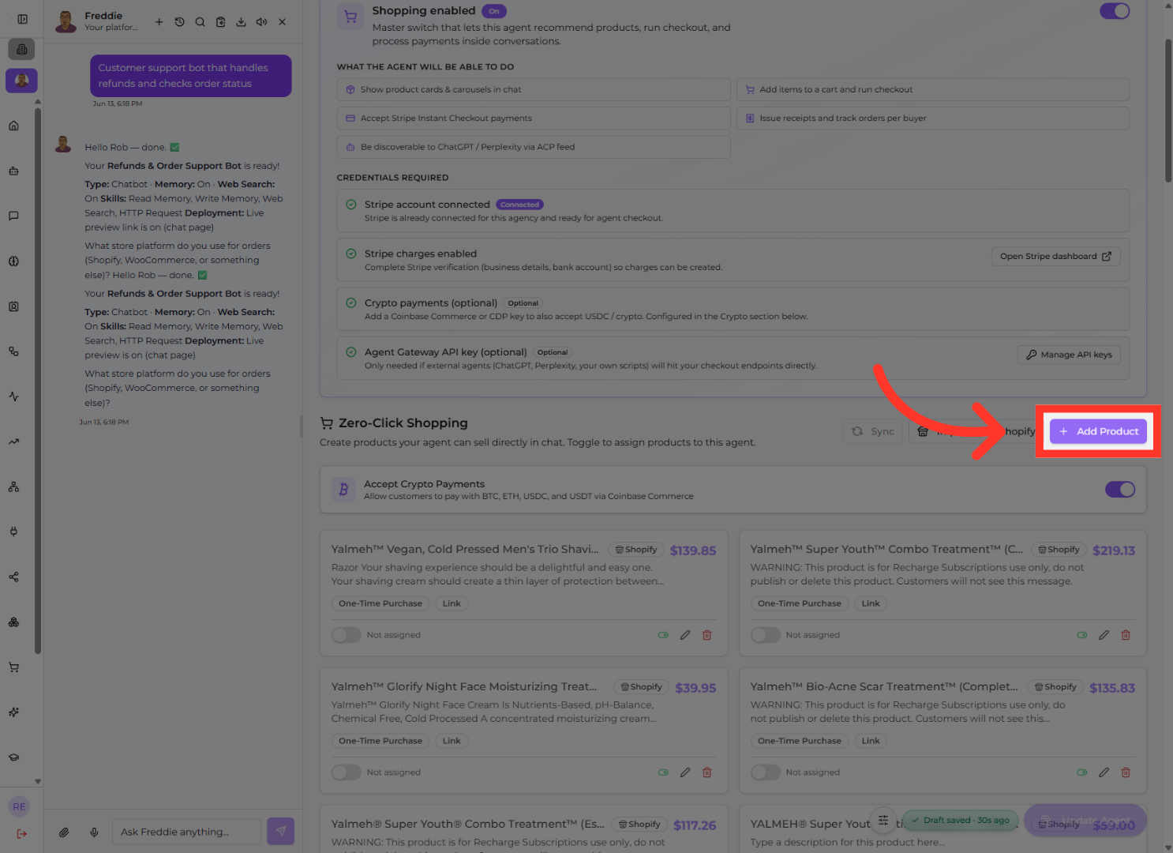Click the logout icon in sidebar
The image size is (1173, 853).
pos(21,834)
